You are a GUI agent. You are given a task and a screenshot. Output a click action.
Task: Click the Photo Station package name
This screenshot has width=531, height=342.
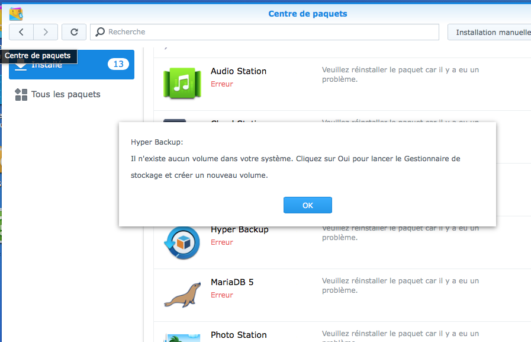tap(239, 335)
